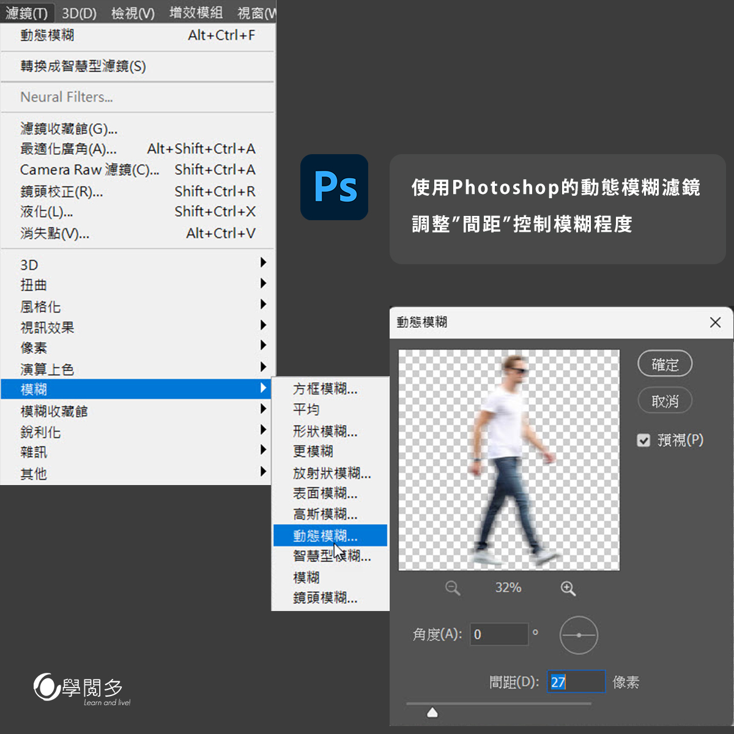This screenshot has width=734, height=734.
Task: Open 濾鏡收藏館(G)...
Action: (138, 128)
